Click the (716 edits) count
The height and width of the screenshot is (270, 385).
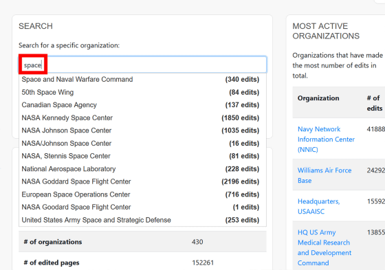coord(242,194)
